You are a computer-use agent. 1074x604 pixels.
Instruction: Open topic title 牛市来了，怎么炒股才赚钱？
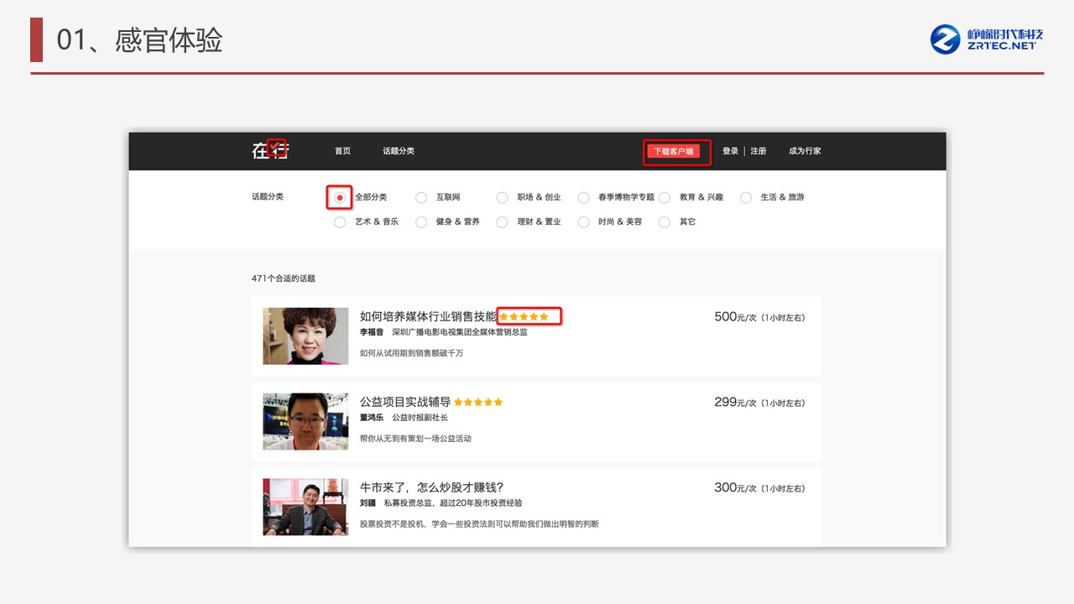point(431,487)
